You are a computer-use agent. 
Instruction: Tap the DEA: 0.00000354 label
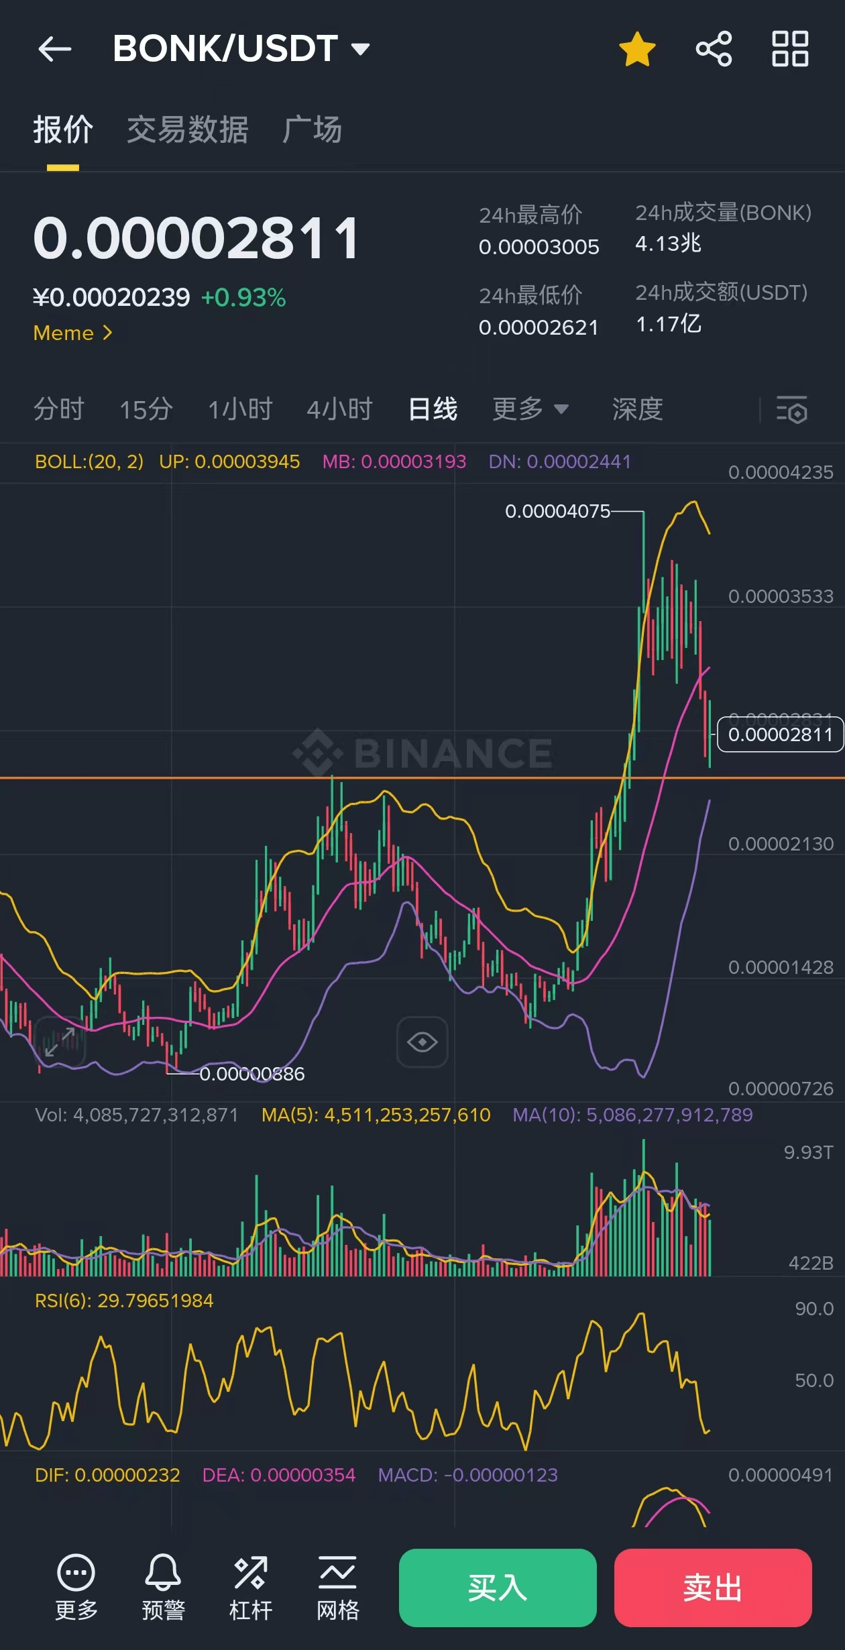(279, 1475)
